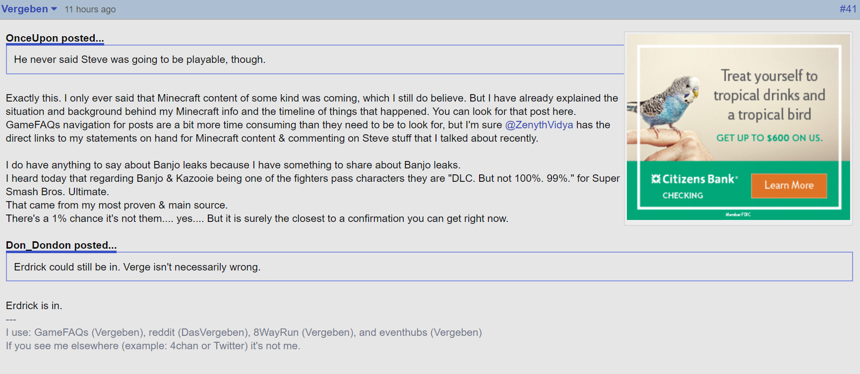Click the quoted text about Erdrick
Viewport: 860px width, 374px height.
point(137,267)
